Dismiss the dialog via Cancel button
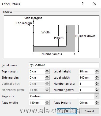 click(89, 111)
